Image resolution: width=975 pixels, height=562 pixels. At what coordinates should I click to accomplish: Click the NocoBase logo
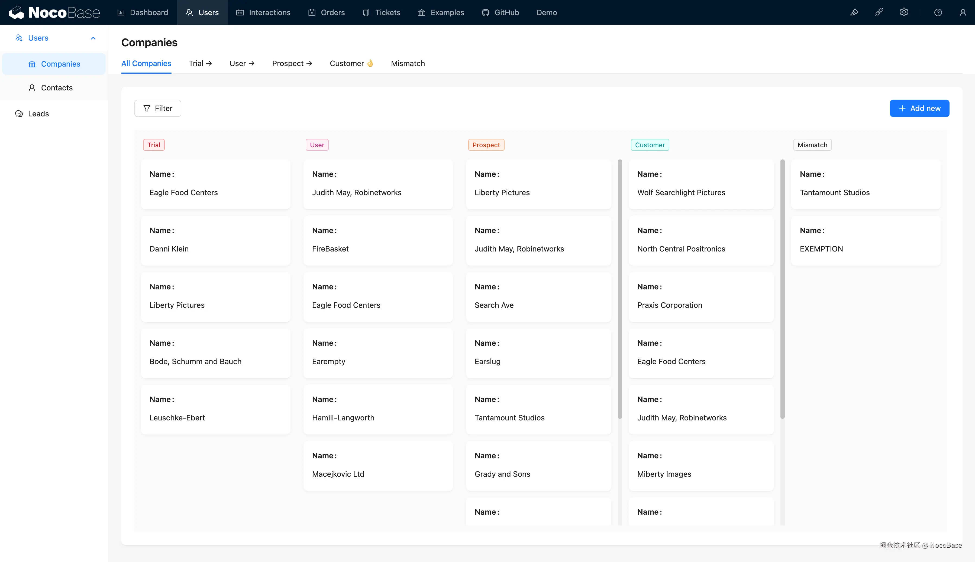[x=54, y=12]
